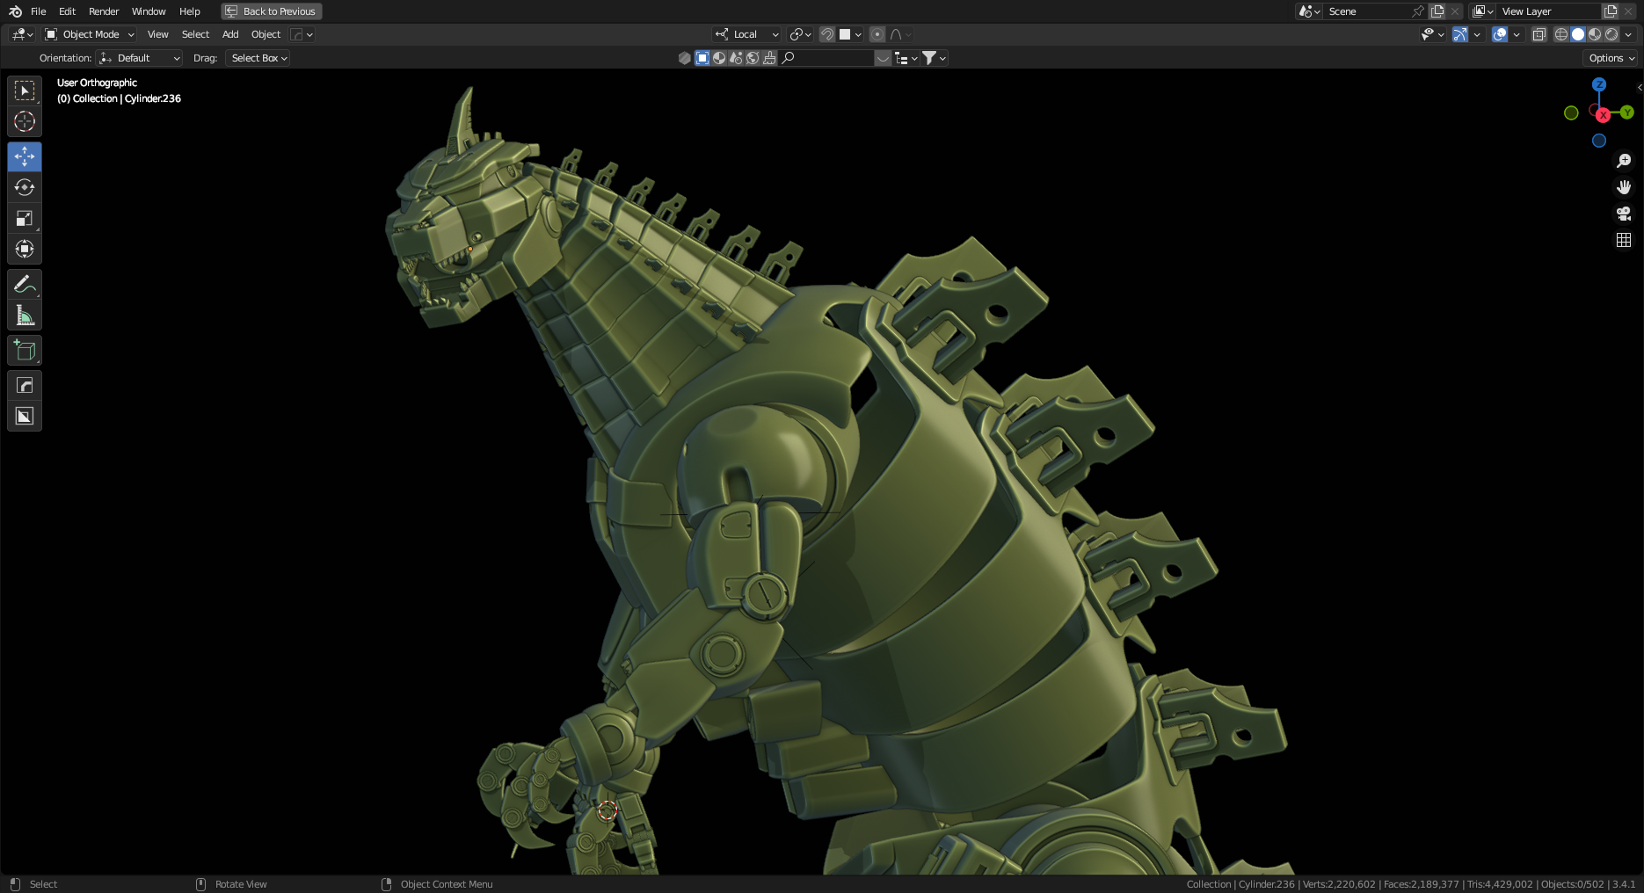The width and height of the screenshot is (1644, 893).
Task: Select the Transform tool
Action: (25, 249)
